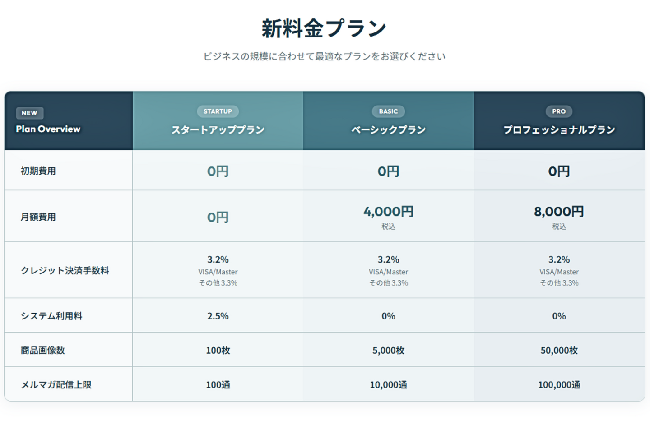Click the Plan Overview header label
This screenshot has height=425, width=650.
(48, 129)
